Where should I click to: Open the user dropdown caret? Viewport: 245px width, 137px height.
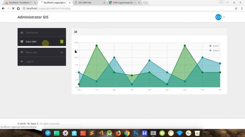224,17
